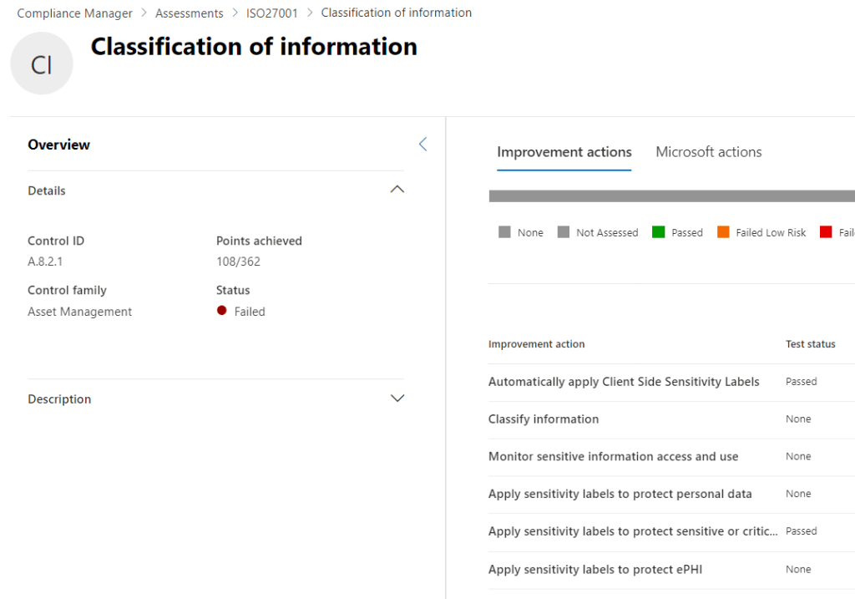Image resolution: width=855 pixels, height=599 pixels.
Task: Open Assessments in the breadcrumb
Action: (x=189, y=13)
